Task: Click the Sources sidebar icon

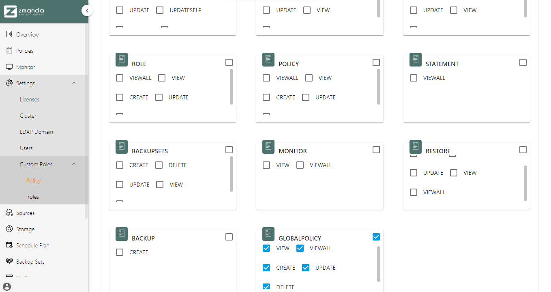Action: click(9, 213)
